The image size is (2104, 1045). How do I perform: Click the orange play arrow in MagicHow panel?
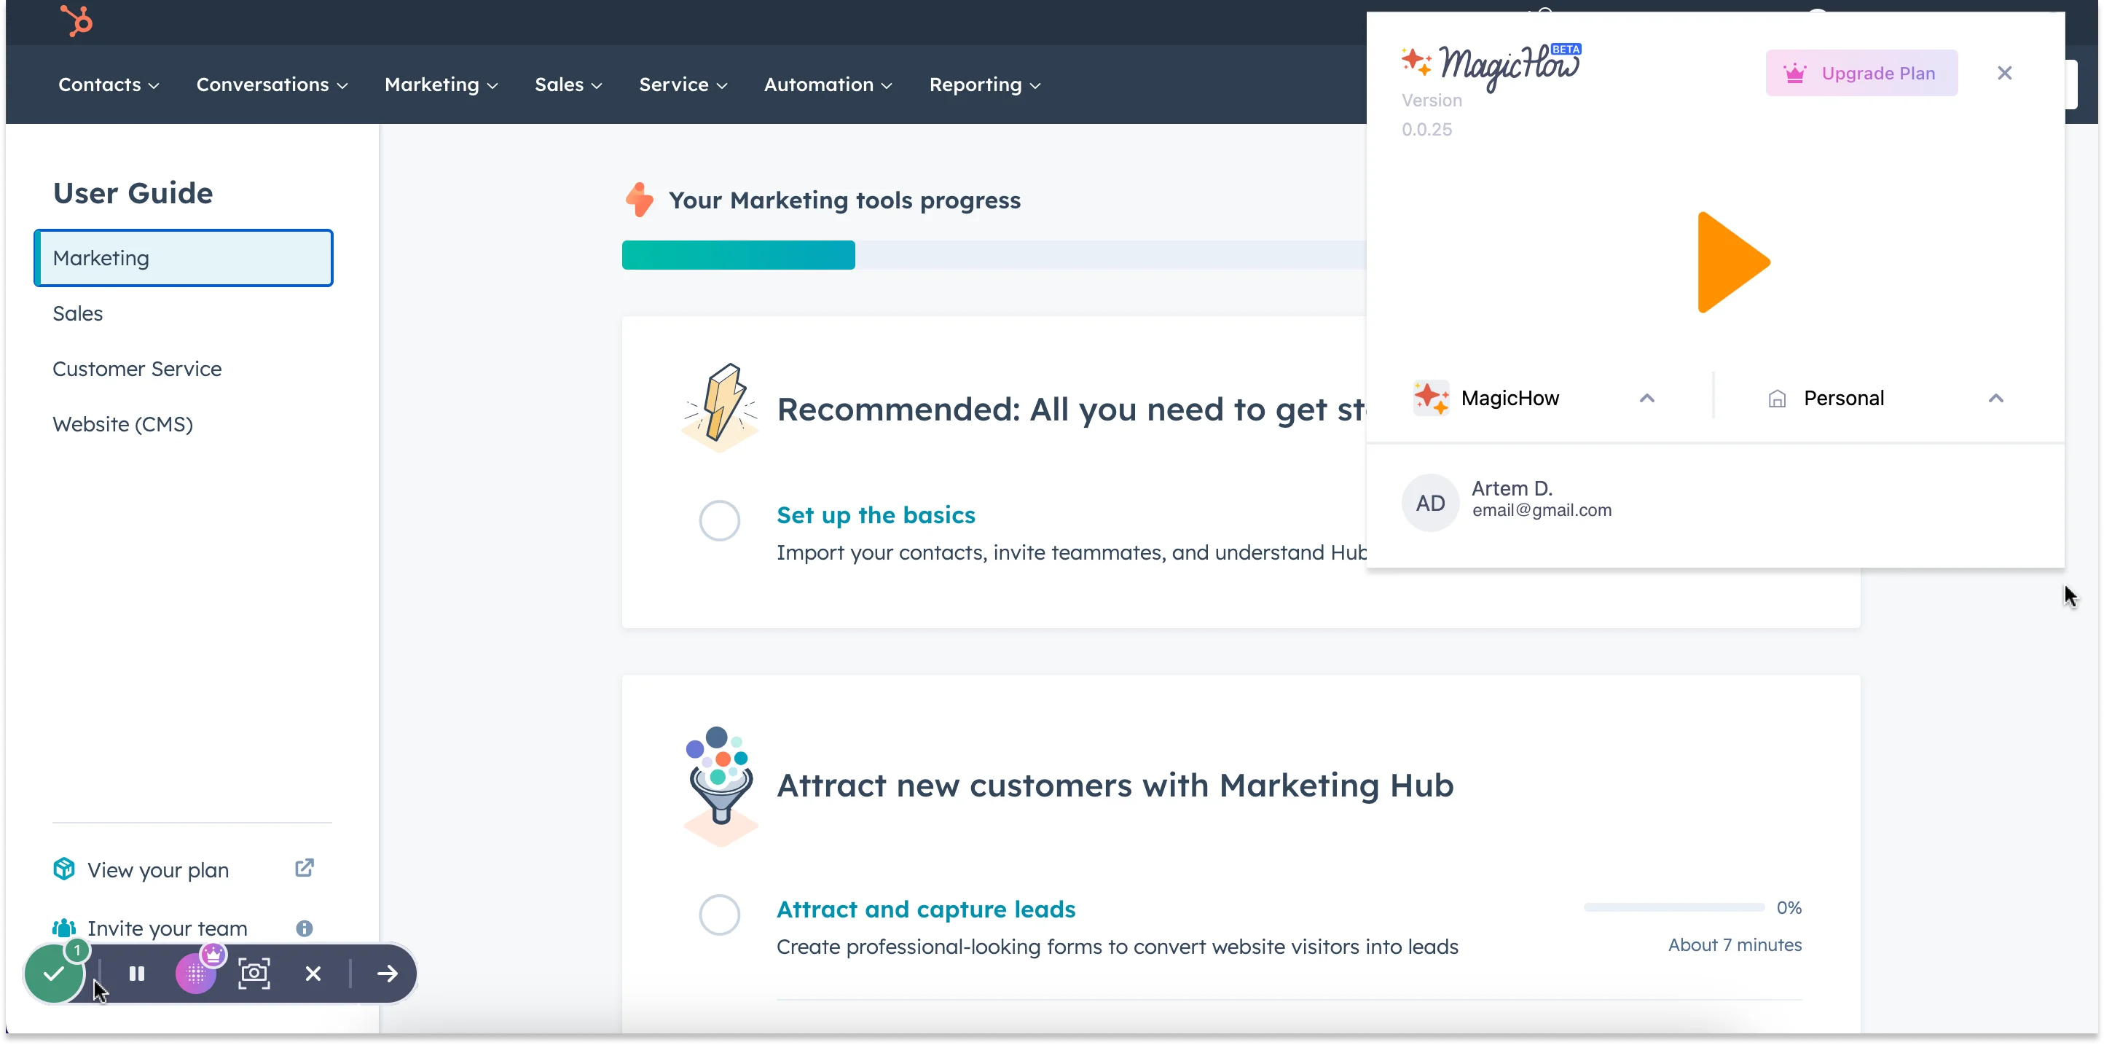[1732, 262]
